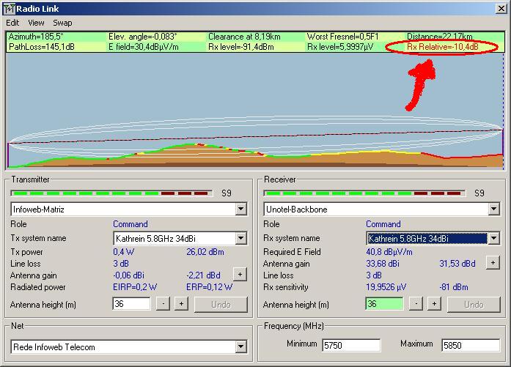Click the receiver Undo button
Image resolution: width=511 pixels, height=367 pixels.
tap(474, 304)
